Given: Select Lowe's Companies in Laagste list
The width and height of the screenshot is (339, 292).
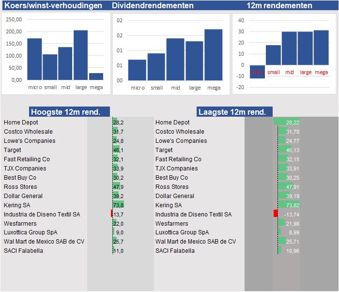Looking at the screenshot, I should tap(181, 141).
